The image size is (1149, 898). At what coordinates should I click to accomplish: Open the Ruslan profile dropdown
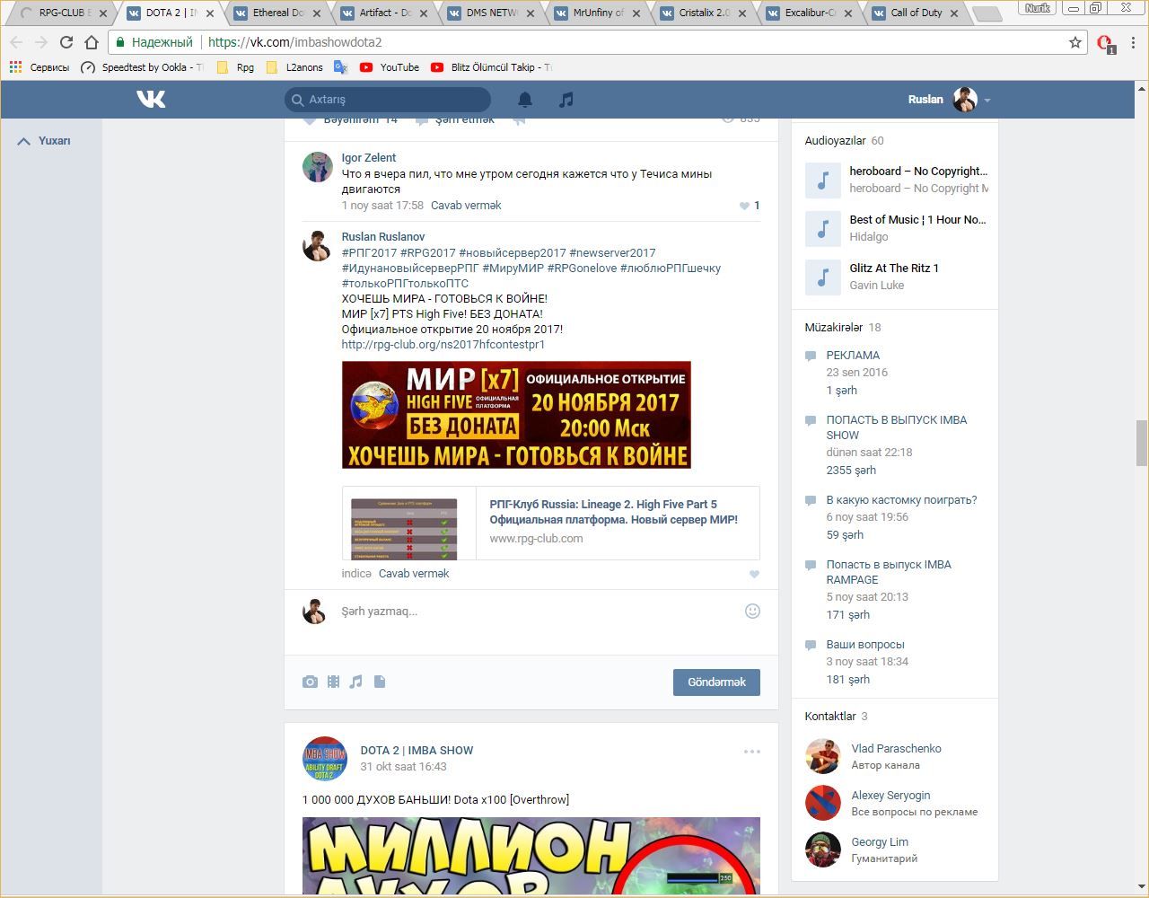pos(950,100)
